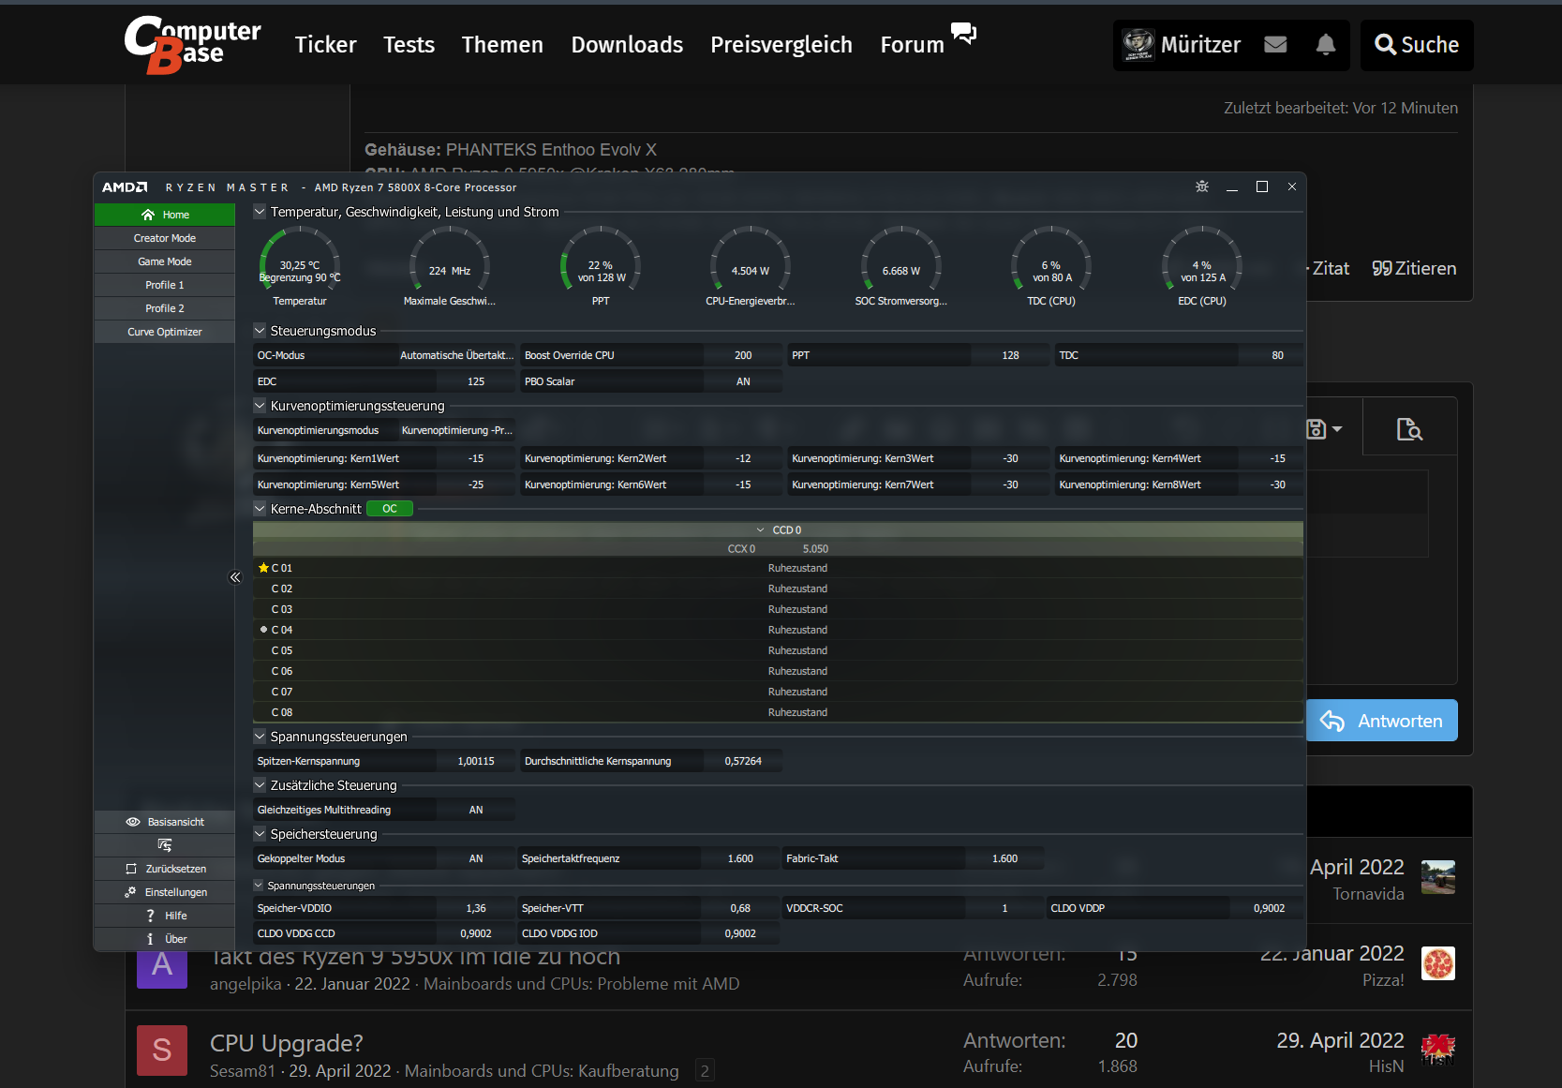The width and height of the screenshot is (1562, 1088).
Task: Click Gekoppelter Modus AN value
Action: pos(476,858)
